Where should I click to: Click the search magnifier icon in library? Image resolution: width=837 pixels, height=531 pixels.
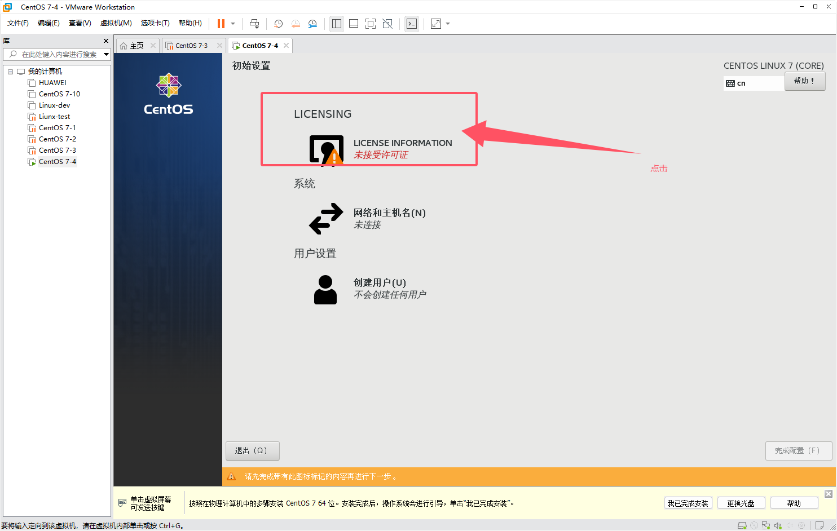13,54
